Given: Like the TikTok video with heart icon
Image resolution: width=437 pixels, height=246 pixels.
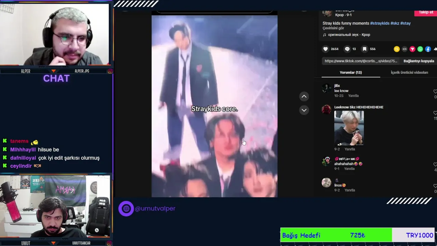Looking at the screenshot, I should tap(326, 49).
